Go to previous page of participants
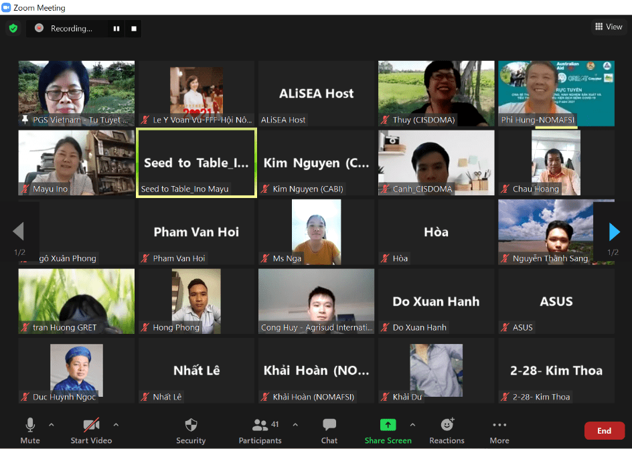Screen dimensions: 632x449 click(18, 232)
